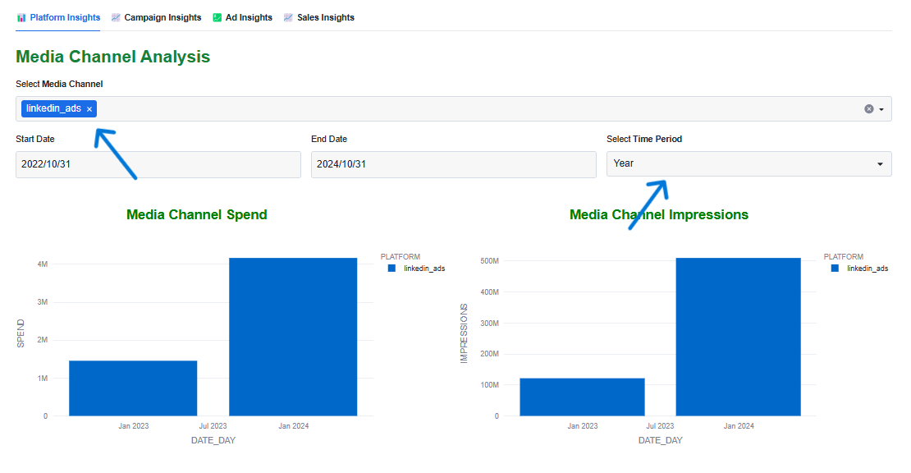Image resolution: width=911 pixels, height=473 pixels.
Task: Clear all selected media channels
Action: pos(868,109)
